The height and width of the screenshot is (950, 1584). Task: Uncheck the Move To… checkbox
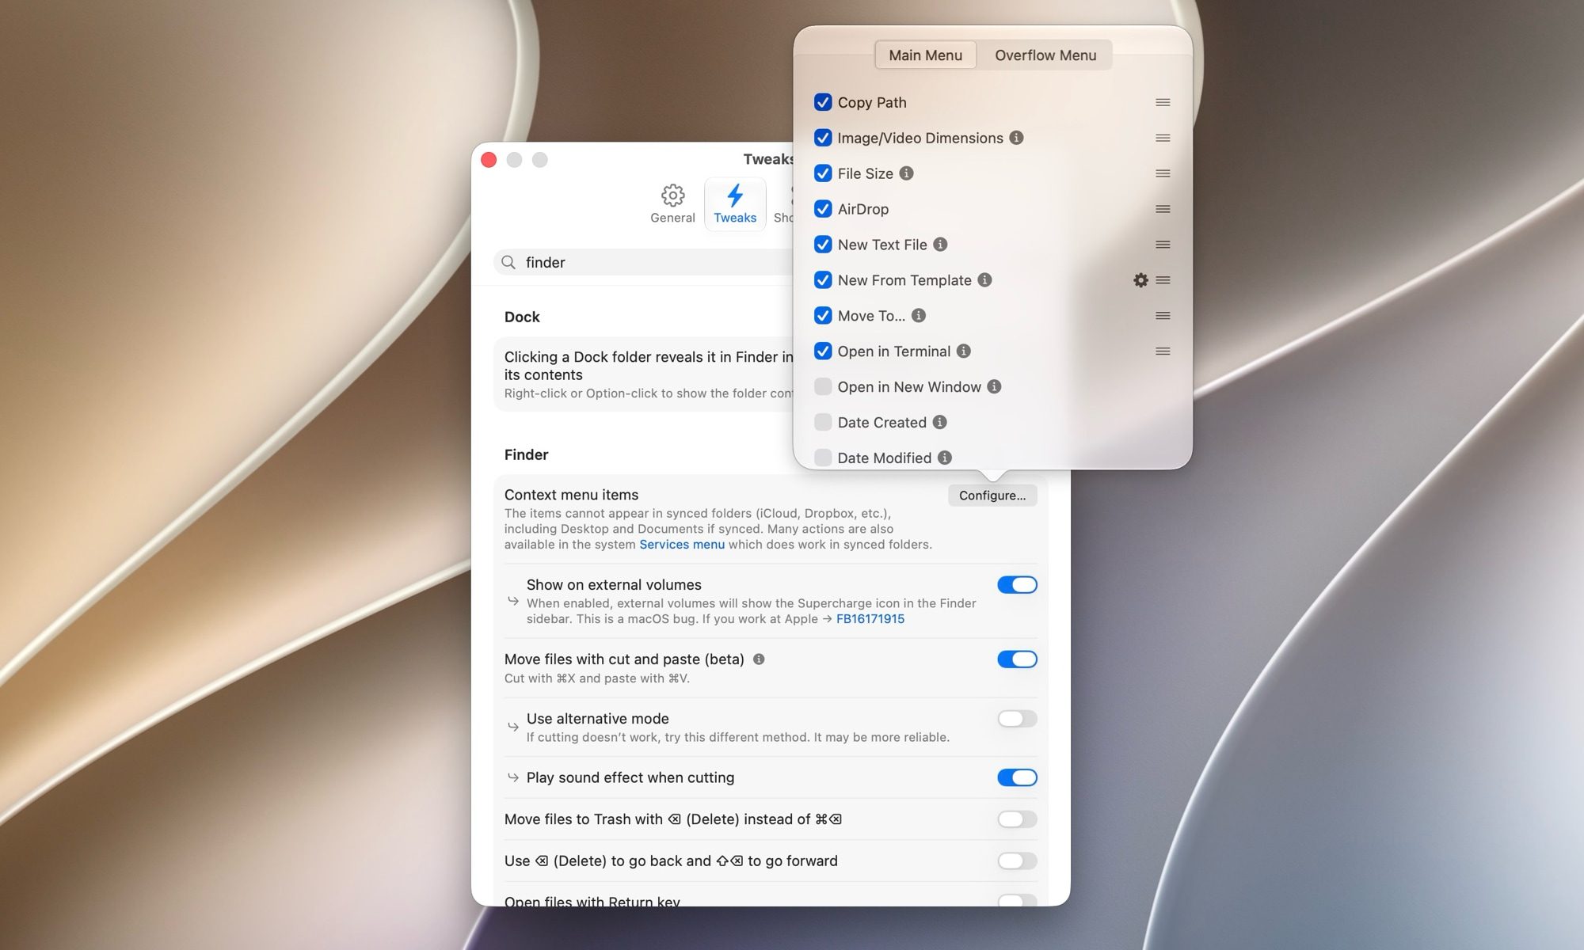[823, 316]
